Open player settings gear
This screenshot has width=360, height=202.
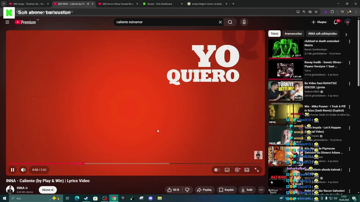[x=237, y=170]
